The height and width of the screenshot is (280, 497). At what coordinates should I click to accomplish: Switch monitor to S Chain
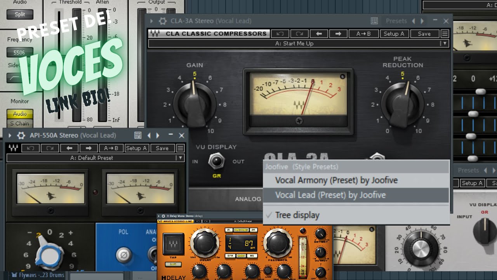20,124
